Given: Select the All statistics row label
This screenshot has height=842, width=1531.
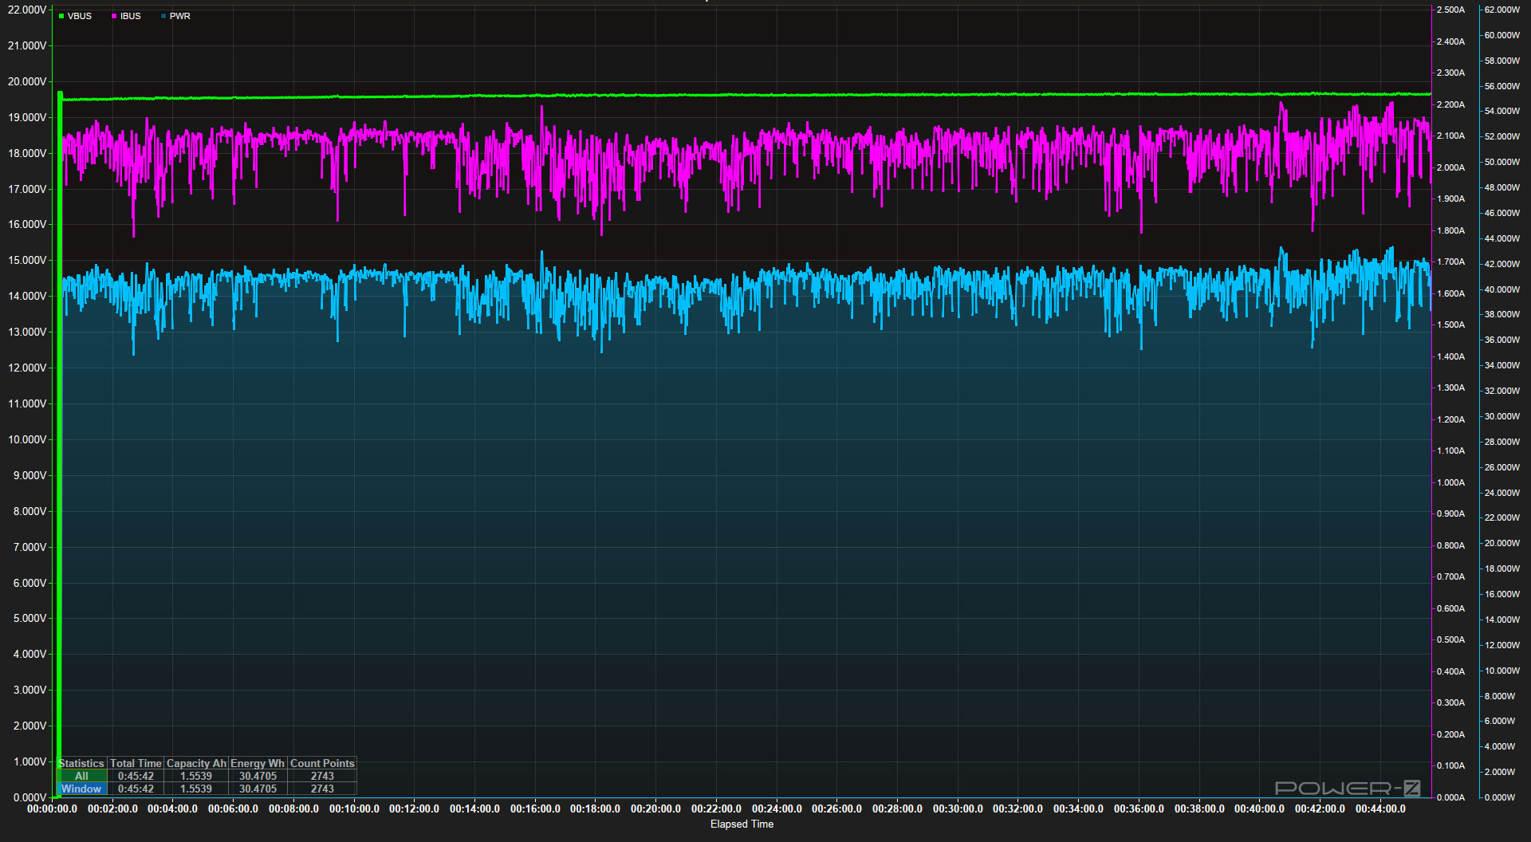Looking at the screenshot, I should click(x=81, y=776).
